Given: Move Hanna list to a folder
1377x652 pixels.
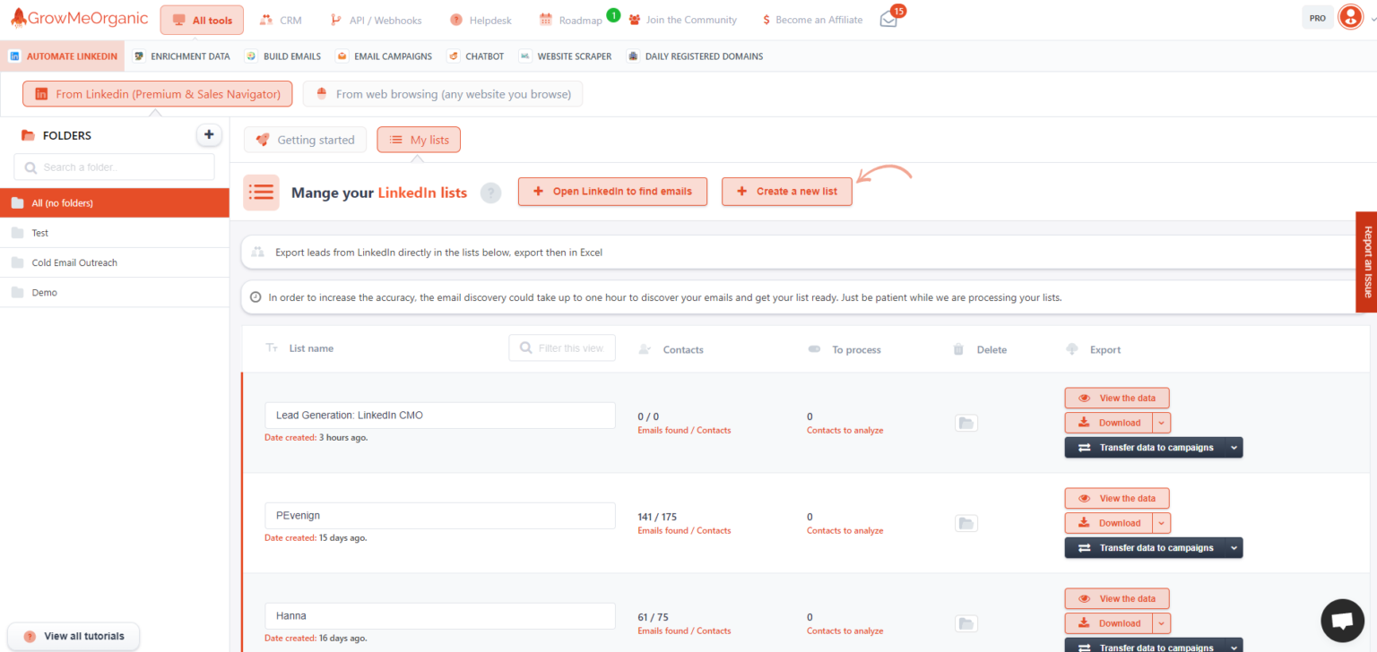Looking at the screenshot, I should (966, 623).
